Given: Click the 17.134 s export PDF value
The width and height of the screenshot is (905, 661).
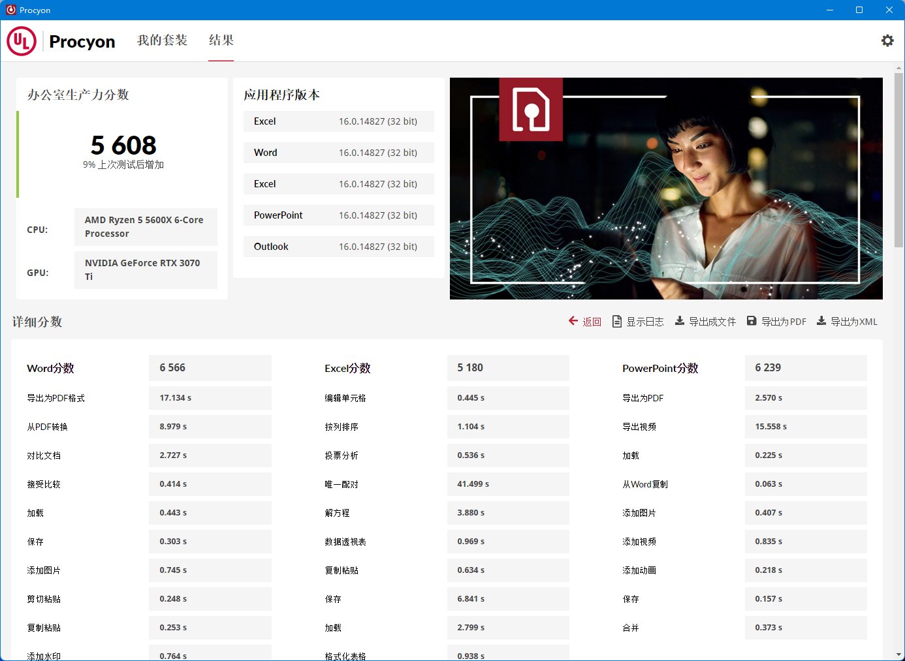Looking at the screenshot, I should (x=210, y=398).
